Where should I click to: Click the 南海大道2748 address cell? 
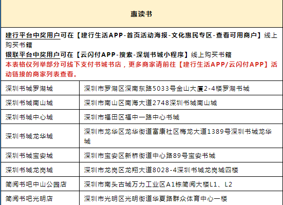(x=181, y=102)
